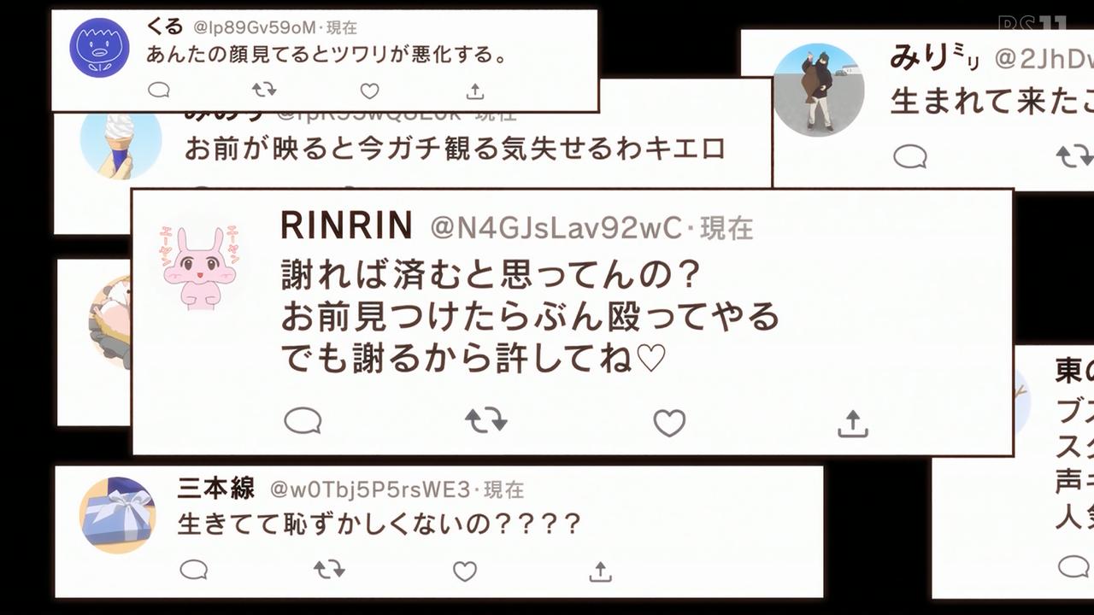
Task: Reply to RINRIN's tweet
Action: point(303,421)
